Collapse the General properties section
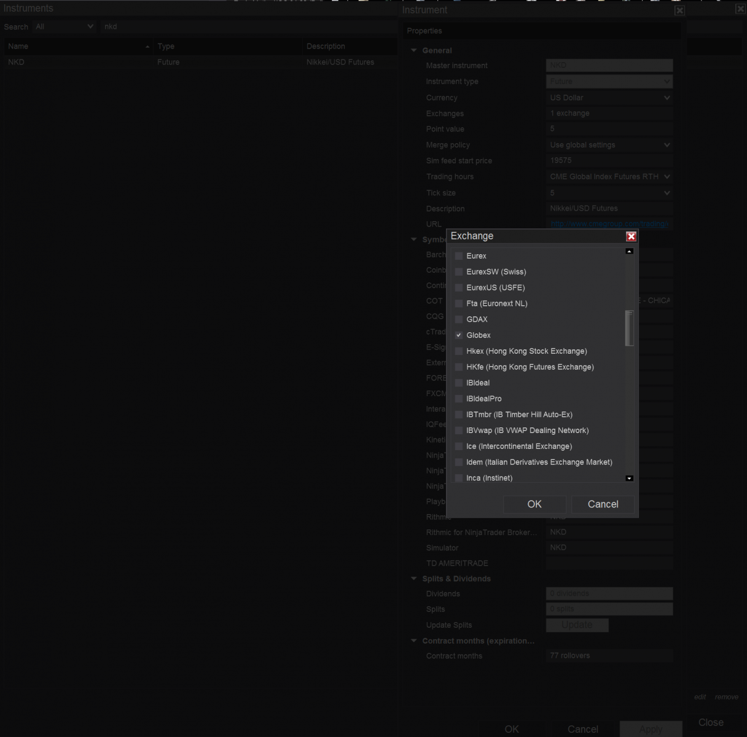The height and width of the screenshot is (737, 747). click(x=413, y=50)
